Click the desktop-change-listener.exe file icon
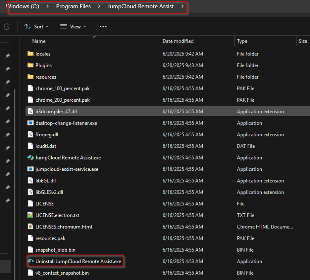The height and width of the screenshot is (280, 310). point(30,123)
